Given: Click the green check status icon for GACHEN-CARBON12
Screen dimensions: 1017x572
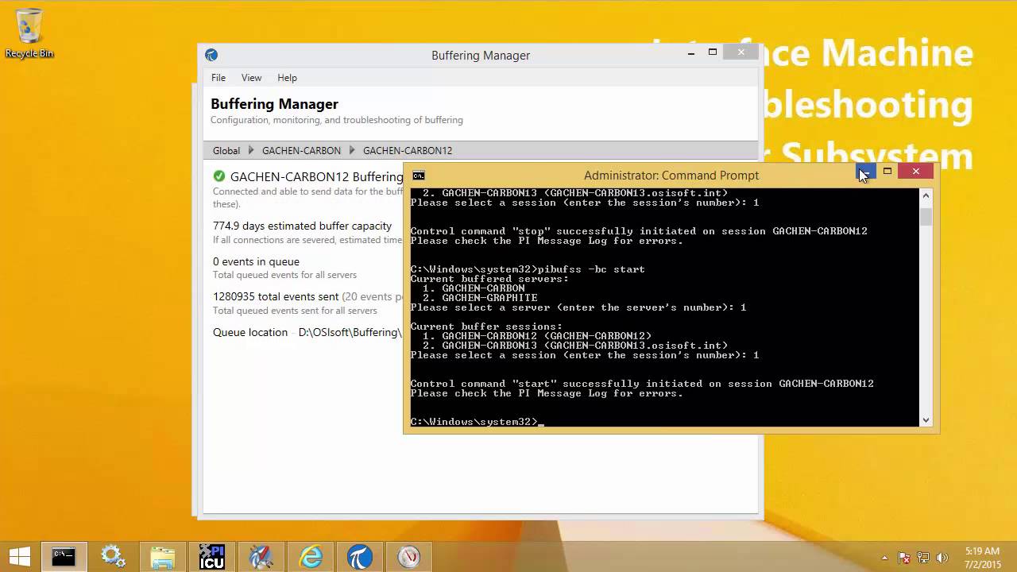Looking at the screenshot, I should click(219, 176).
